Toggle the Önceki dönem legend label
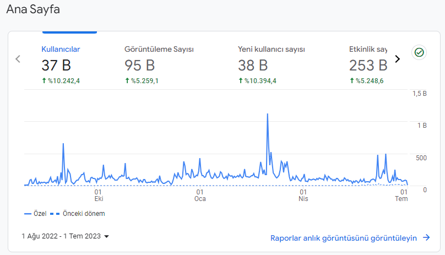 coord(84,214)
